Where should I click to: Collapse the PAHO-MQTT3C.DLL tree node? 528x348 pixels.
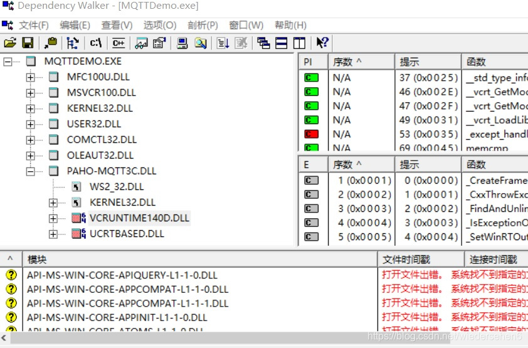pyautogui.click(x=30, y=171)
